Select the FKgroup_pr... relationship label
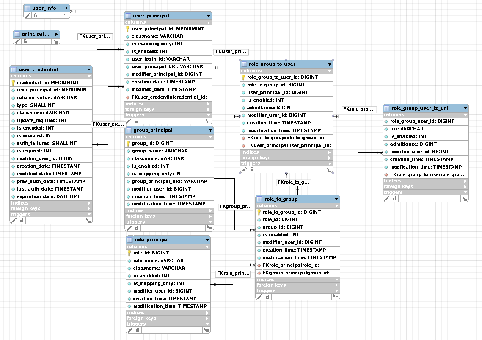 tap(236, 207)
